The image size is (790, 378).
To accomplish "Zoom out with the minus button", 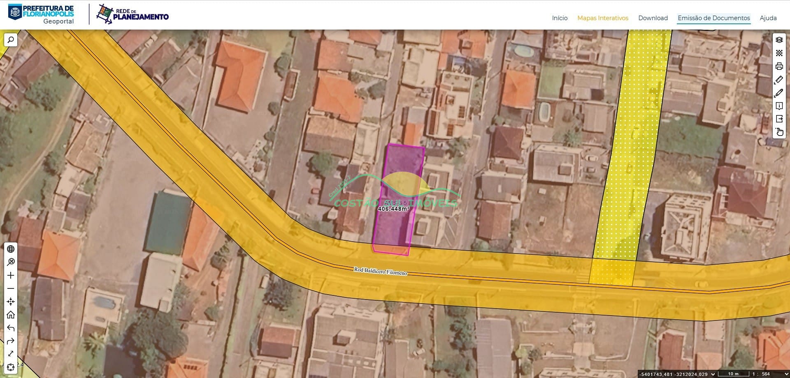I will tap(11, 288).
